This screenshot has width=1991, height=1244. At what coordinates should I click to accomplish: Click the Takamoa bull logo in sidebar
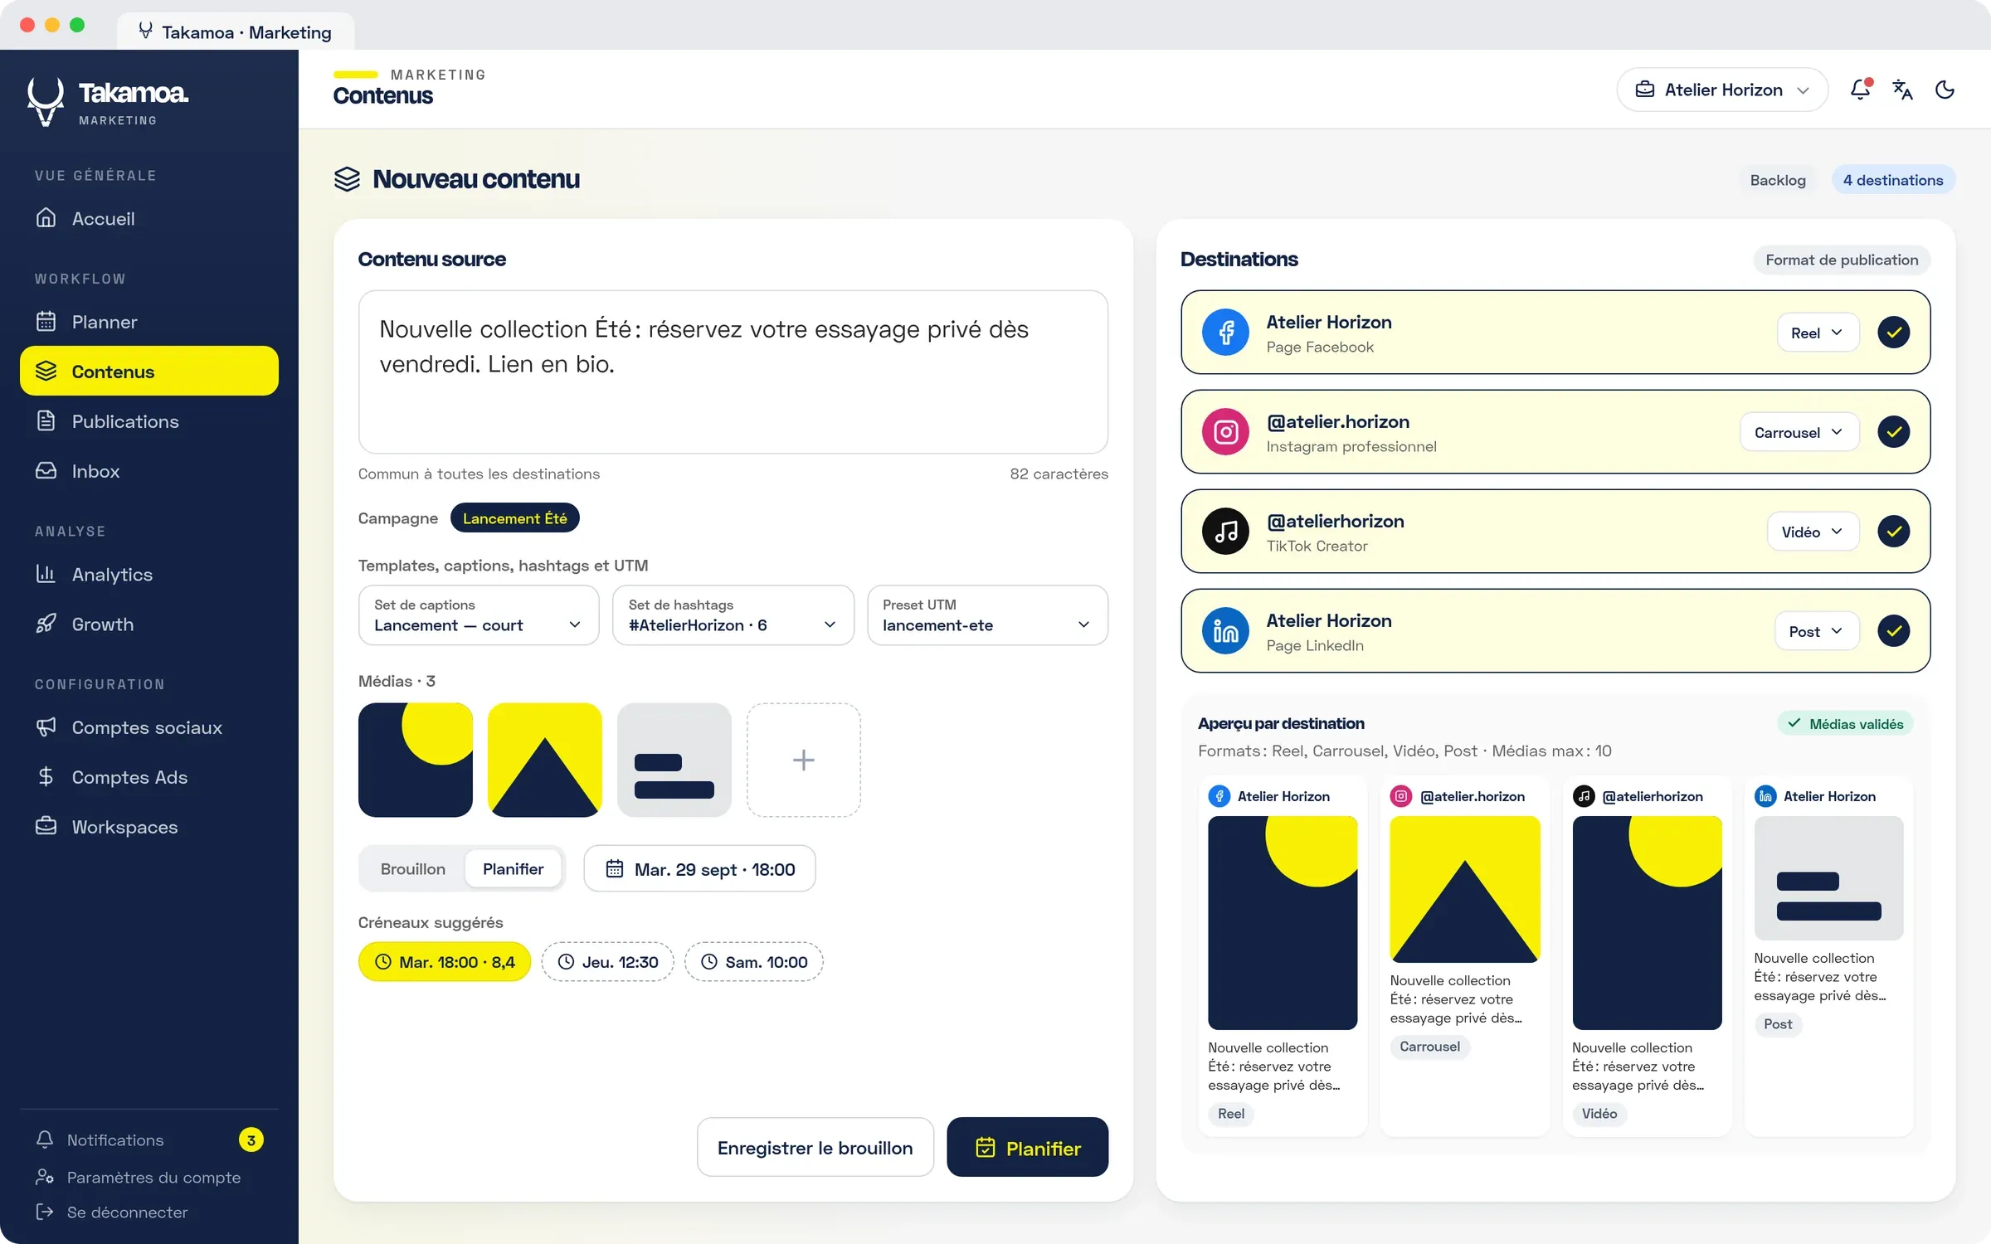click(x=45, y=101)
